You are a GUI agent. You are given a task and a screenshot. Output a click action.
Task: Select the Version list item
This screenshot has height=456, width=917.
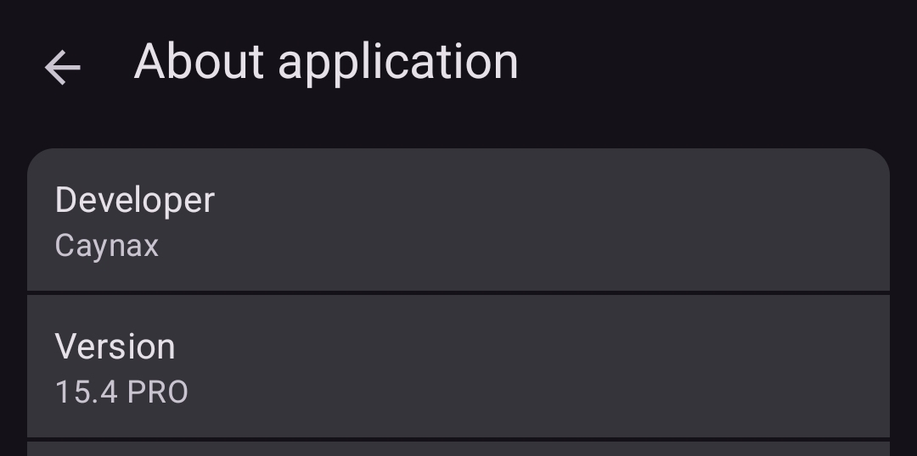tap(458, 366)
